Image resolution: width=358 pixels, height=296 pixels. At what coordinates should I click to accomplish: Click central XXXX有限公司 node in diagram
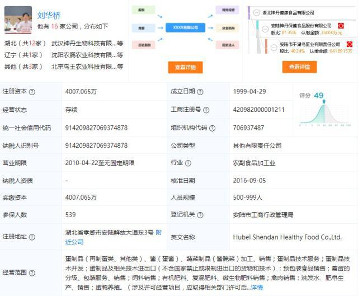coord(185,27)
